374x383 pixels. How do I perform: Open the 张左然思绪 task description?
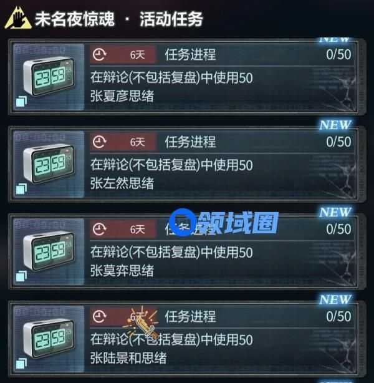(171, 174)
